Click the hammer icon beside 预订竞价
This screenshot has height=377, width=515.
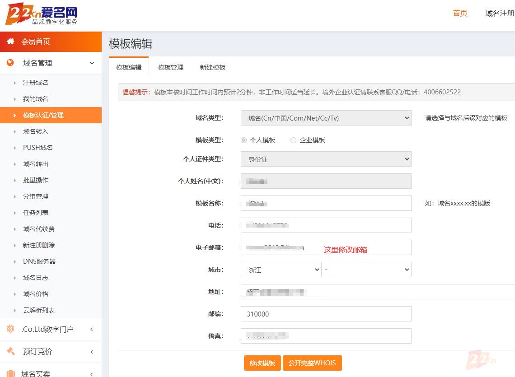tap(10, 351)
